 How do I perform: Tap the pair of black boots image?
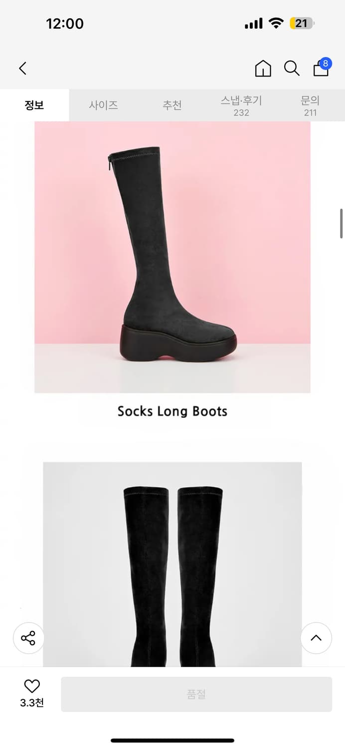(x=172, y=564)
